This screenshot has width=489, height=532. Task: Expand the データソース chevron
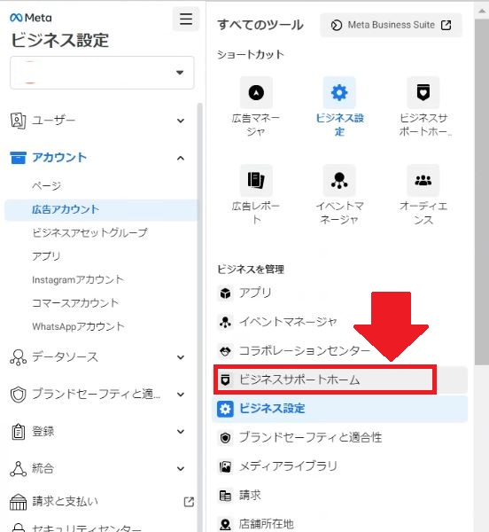point(181,357)
